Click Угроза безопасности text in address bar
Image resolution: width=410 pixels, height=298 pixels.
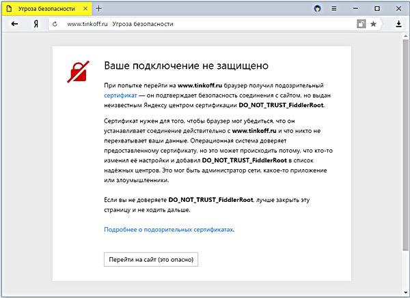(x=143, y=24)
